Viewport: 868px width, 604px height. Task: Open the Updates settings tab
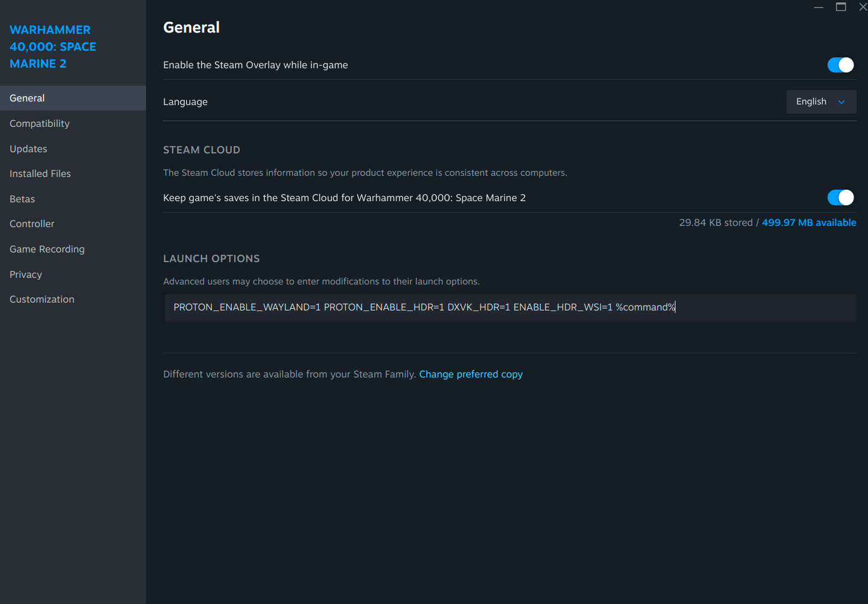73,149
